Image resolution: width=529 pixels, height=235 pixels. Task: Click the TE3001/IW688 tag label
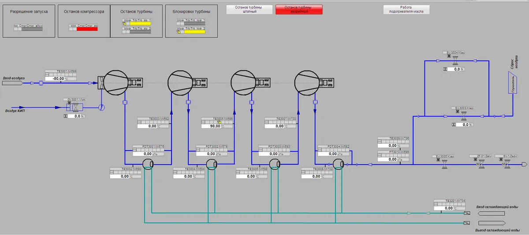61,71
